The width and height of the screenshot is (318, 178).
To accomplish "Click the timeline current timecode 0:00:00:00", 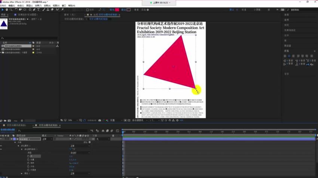I will coord(8,130).
